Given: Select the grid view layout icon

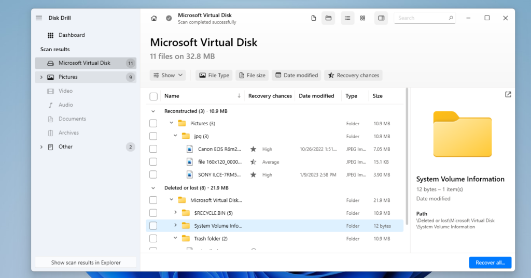Looking at the screenshot, I should [362, 18].
